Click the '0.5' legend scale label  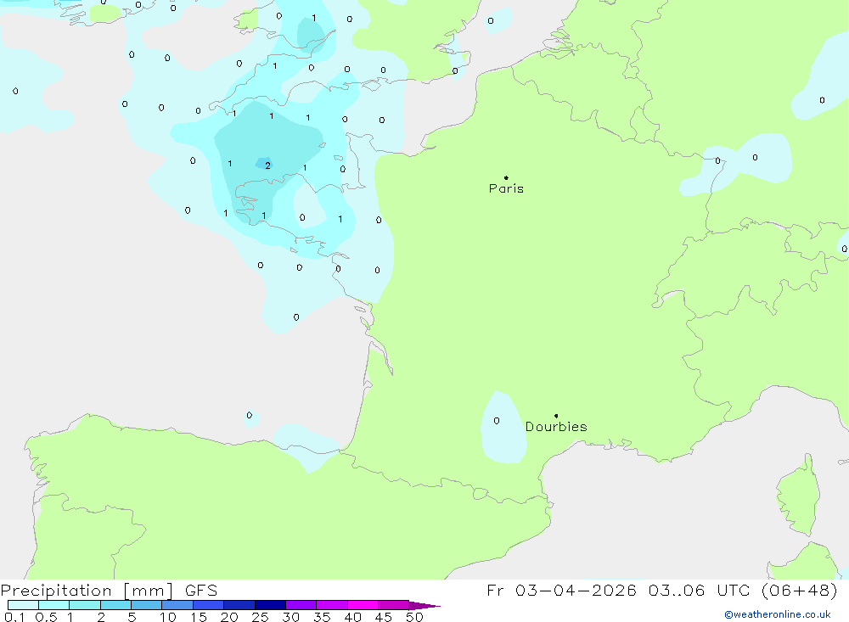46,617
